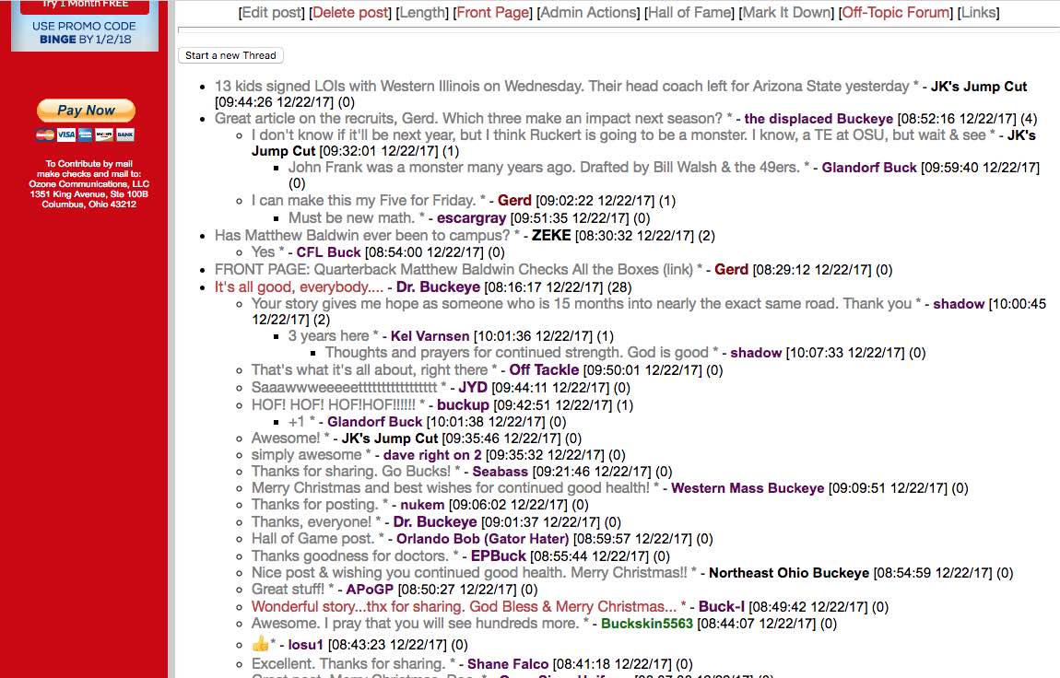Image resolution: width=1060 pixels, height=678 pixels.
Task: Open the Edit post link
Action: 272,12
